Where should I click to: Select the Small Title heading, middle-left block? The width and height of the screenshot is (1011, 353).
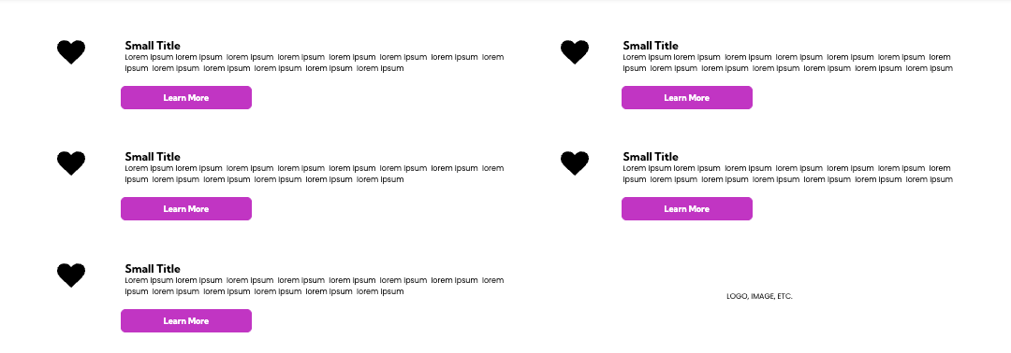153,157
